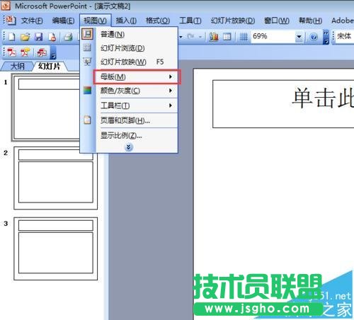Open the 格式(O) menu
Screen dimensions: 354x320
(158, 21)
